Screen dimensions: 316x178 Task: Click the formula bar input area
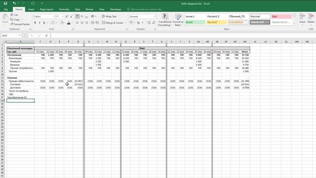point(183,36)
